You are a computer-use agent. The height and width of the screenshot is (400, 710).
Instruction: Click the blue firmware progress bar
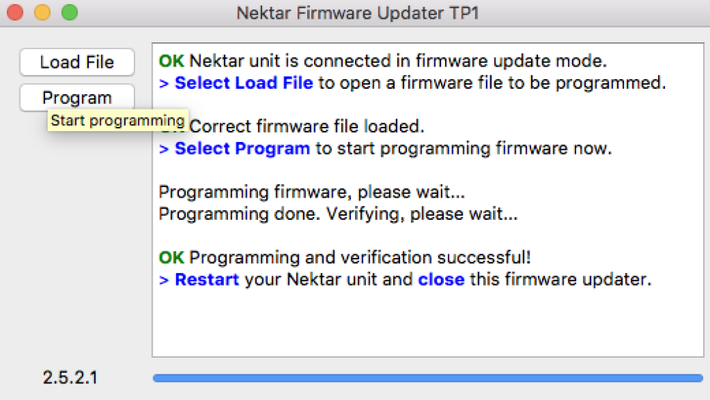[427, 378]
